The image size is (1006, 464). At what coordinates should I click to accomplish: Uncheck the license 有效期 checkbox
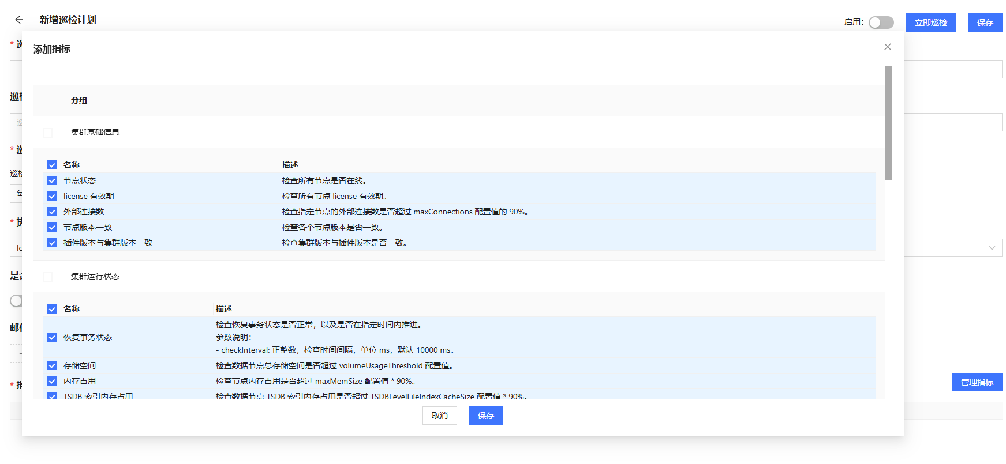click(x=52, y=196)
